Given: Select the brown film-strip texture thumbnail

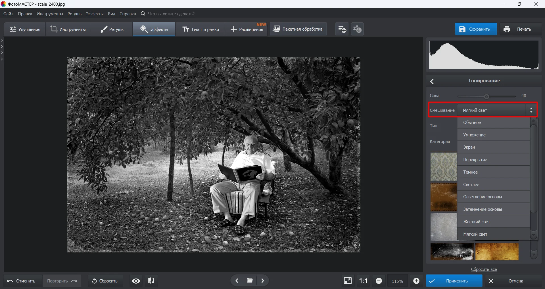Looking at the screenshot, I should point(444,197).
